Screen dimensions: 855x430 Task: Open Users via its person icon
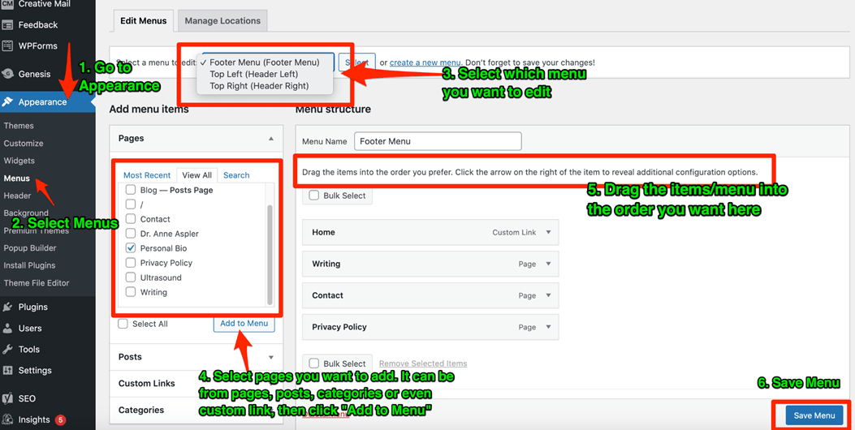pyautogui.click(x=7, y=329)
